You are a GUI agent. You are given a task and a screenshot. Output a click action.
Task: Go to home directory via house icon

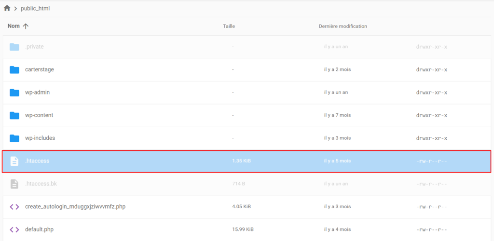[x=7, y=9]
